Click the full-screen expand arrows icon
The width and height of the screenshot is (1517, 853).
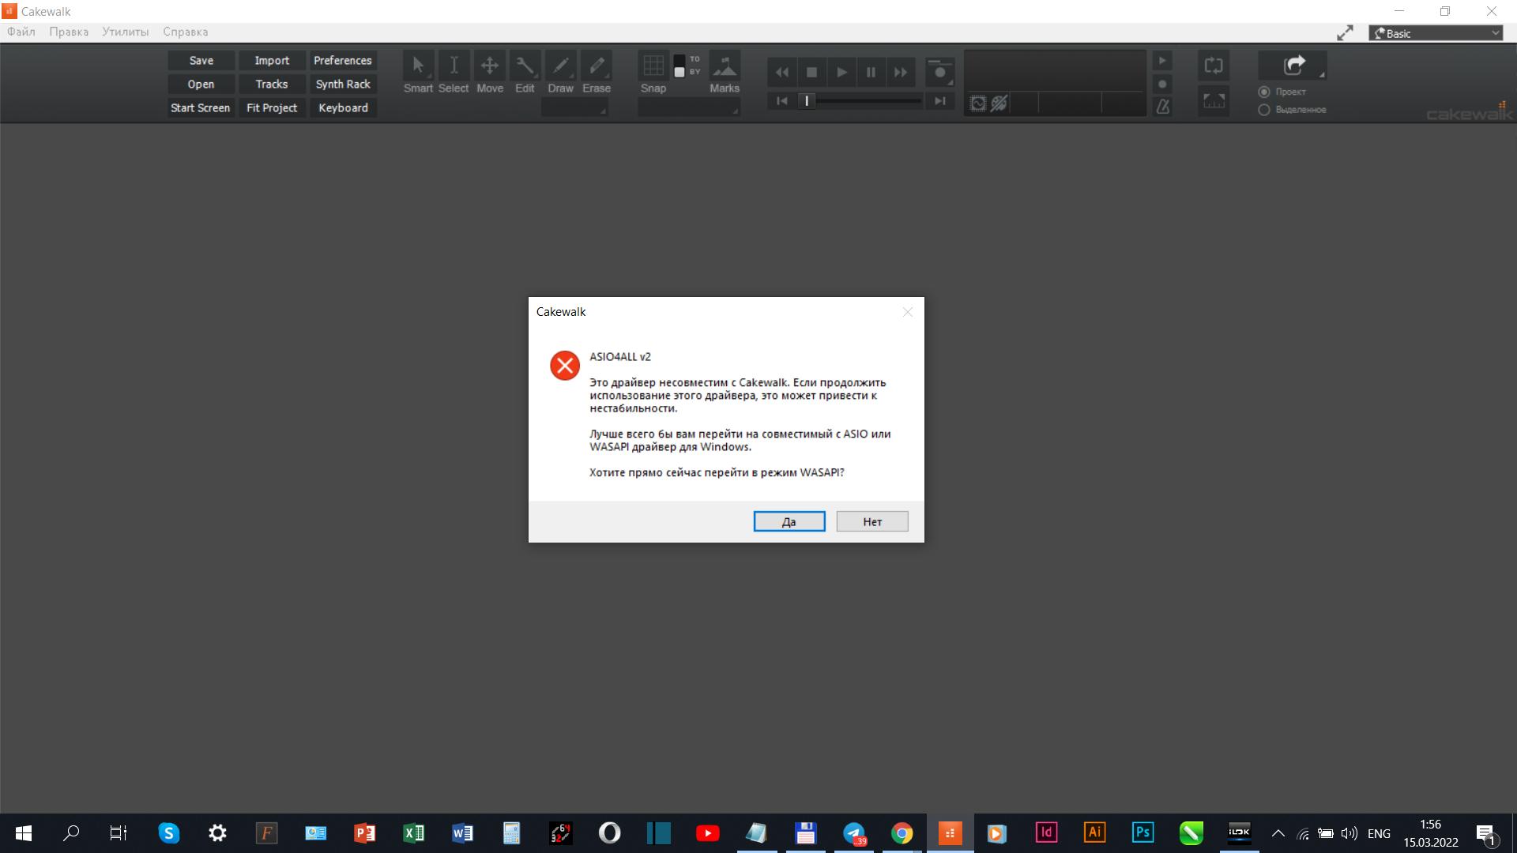1345,33
